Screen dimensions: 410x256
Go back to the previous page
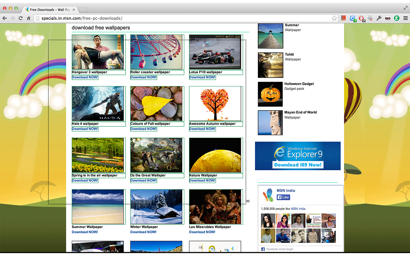[5, 18]
